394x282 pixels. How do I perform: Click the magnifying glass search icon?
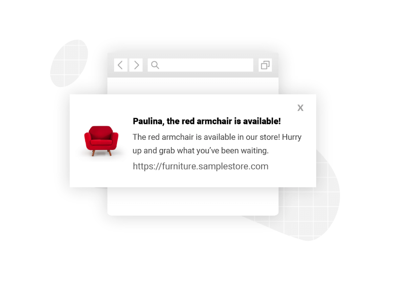(155, 65)
